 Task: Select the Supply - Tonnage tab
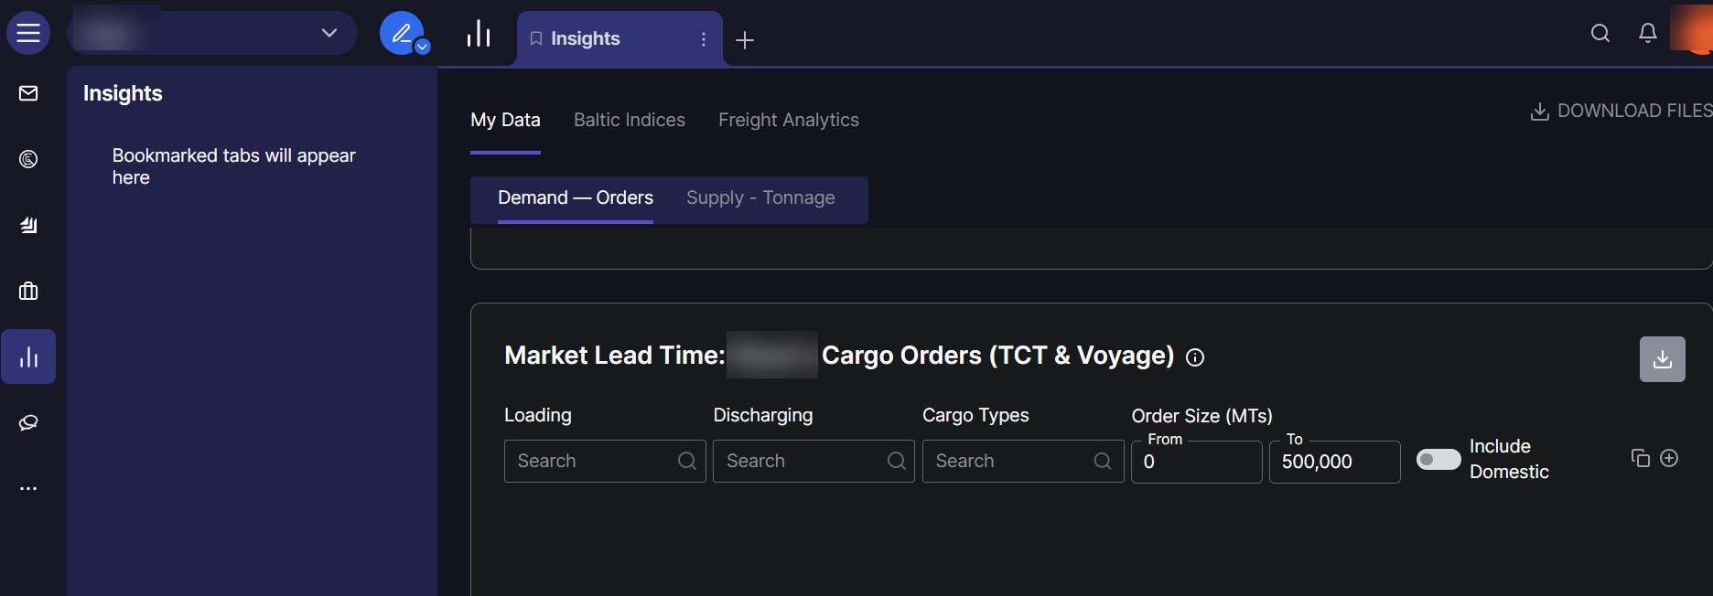click(x=760, y=197)
